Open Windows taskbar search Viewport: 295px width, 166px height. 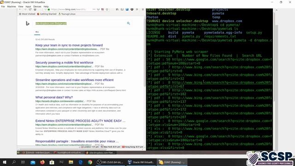[14, 162]
